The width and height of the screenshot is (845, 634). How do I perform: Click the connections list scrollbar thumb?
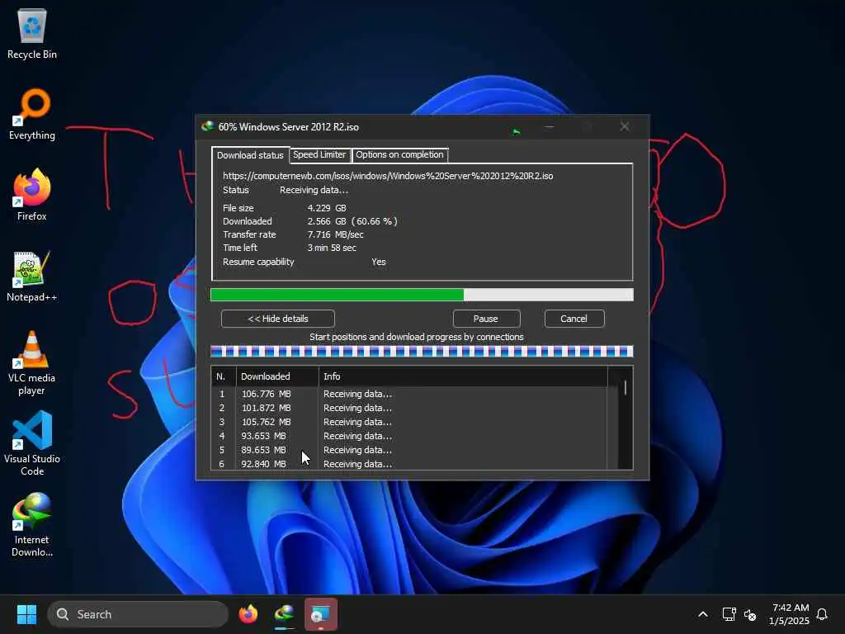(625, 388)
